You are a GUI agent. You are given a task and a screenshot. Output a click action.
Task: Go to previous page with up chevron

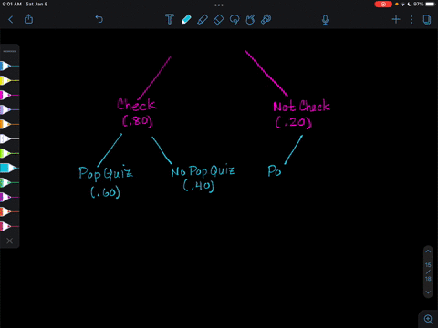tap(428, 251)
